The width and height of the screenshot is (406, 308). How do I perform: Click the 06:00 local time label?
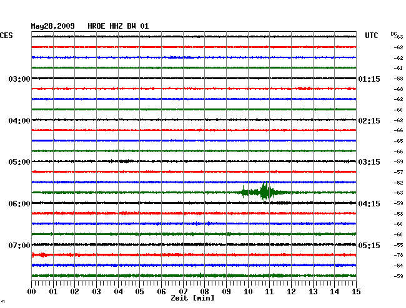[x=19, y=204]
